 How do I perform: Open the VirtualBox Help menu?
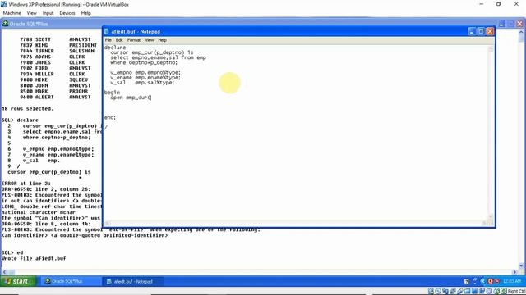pos(85,13)
